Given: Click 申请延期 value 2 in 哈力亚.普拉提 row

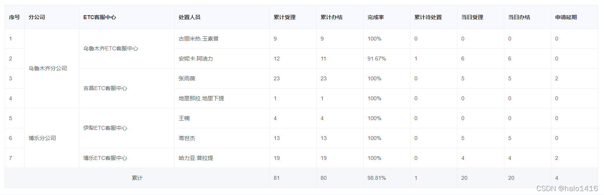Looking at the screenshot, I should (x=557, y=158).
